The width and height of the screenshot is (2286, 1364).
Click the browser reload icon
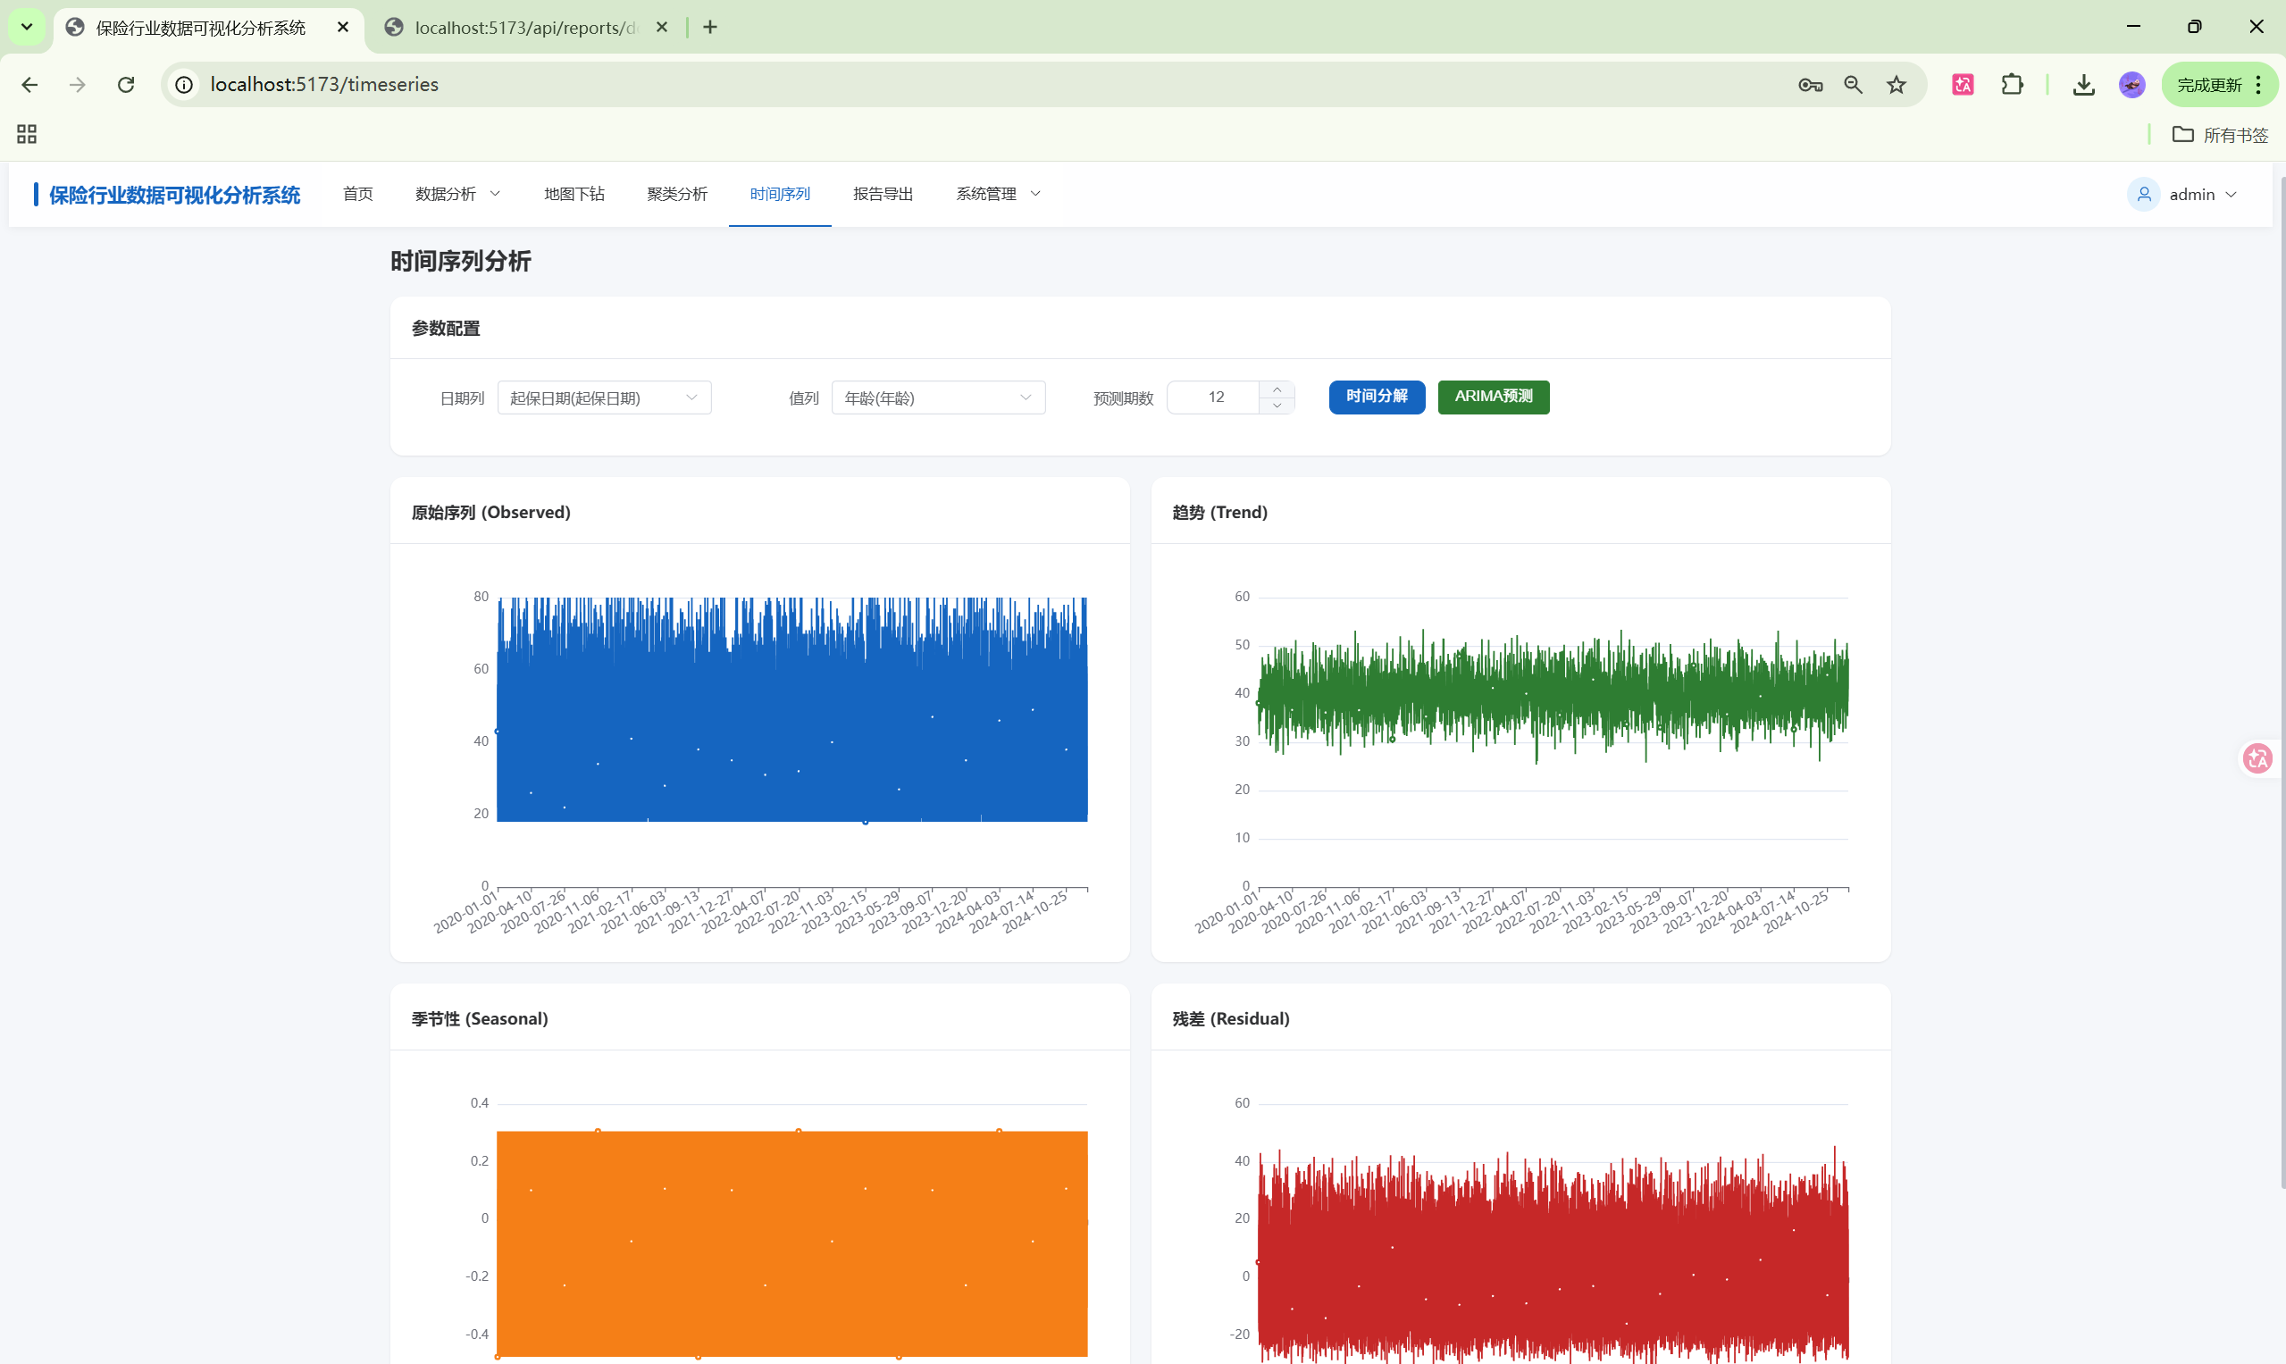tap(126, 85)
